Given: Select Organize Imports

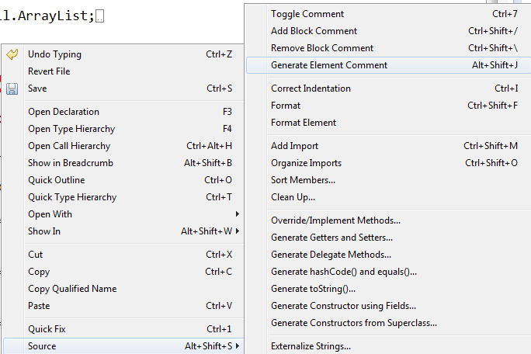Looking at the screenshot, I should tap(306, 163).
